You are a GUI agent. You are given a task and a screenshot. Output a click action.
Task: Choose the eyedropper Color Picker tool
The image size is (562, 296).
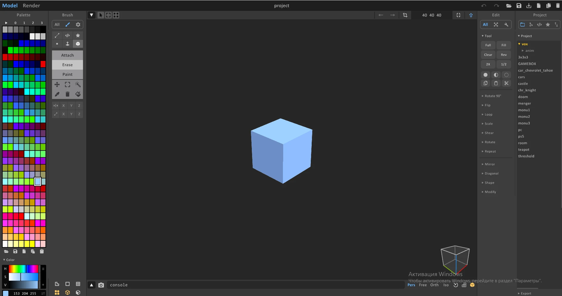click(57, 94)
